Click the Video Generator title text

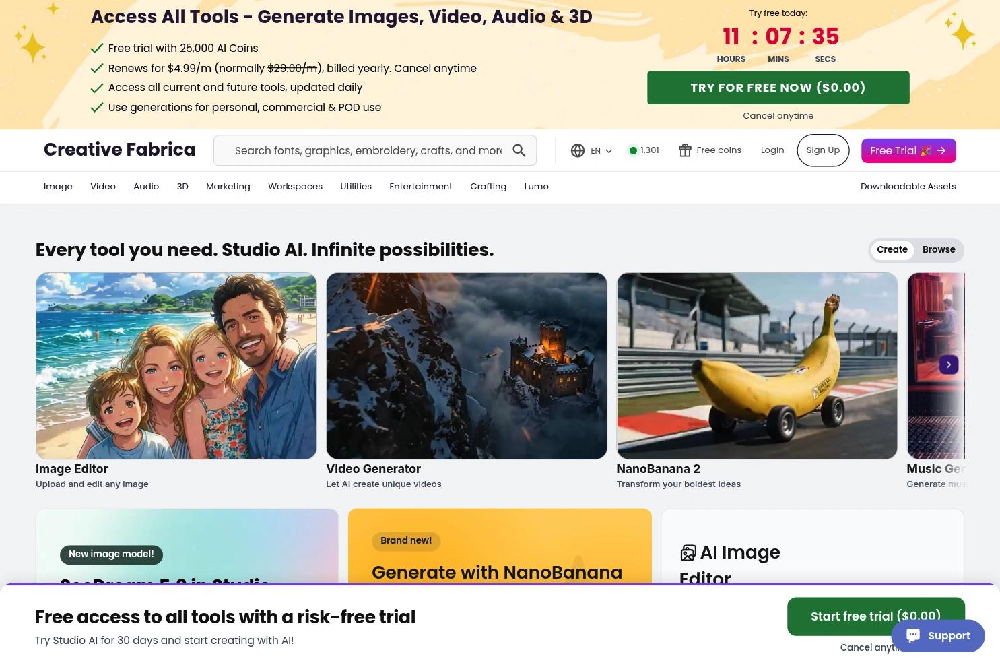tap(374, 469)
